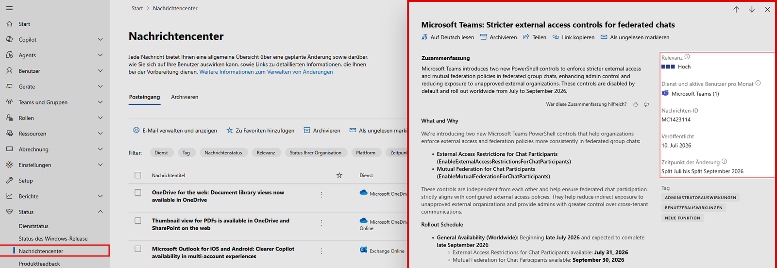Click the Copilot sidebar icon
The height and width of the screenshot is (268, 777).
[9, 39]
